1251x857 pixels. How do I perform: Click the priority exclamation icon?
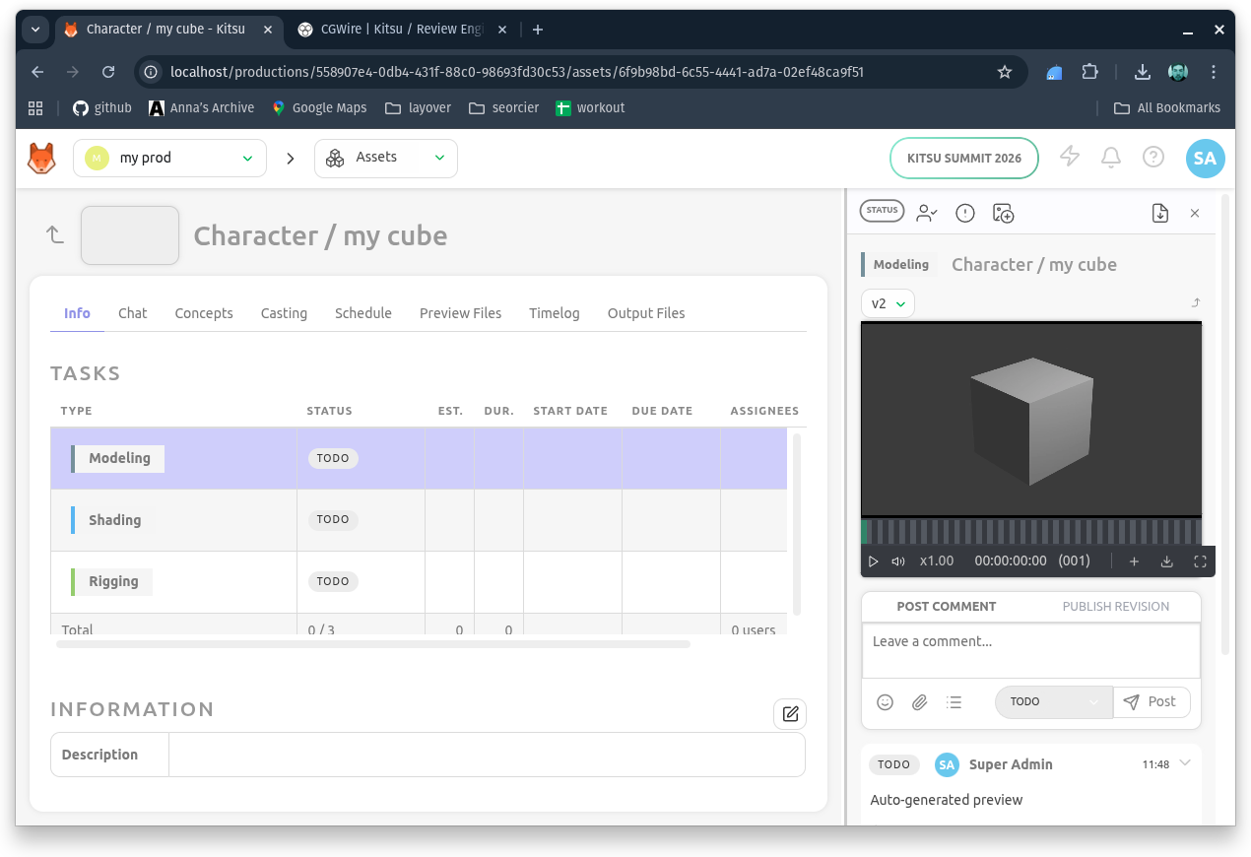(x=965, y=213)
